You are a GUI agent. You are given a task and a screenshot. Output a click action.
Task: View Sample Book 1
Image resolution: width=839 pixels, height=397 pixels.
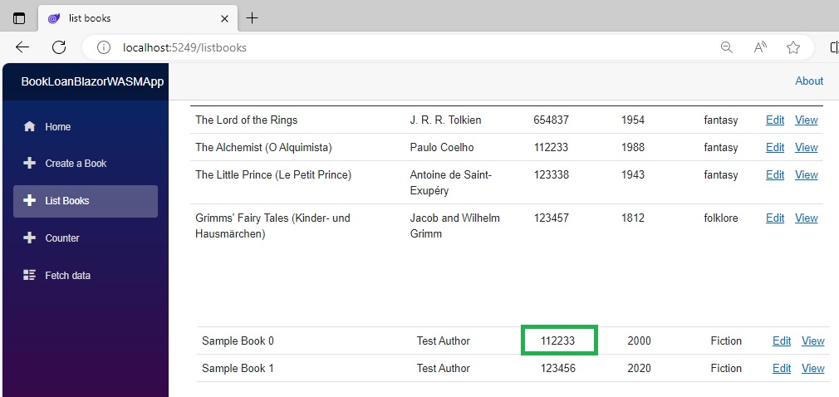pos(812,368)
